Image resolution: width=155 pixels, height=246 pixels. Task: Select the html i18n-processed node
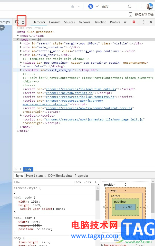[x=35, y=32]
